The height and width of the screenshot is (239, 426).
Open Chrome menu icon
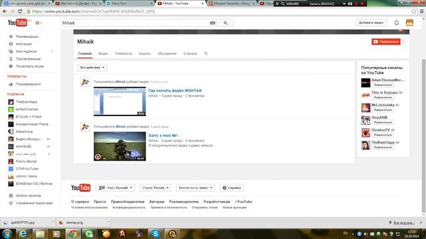click(x=421, y=11)
